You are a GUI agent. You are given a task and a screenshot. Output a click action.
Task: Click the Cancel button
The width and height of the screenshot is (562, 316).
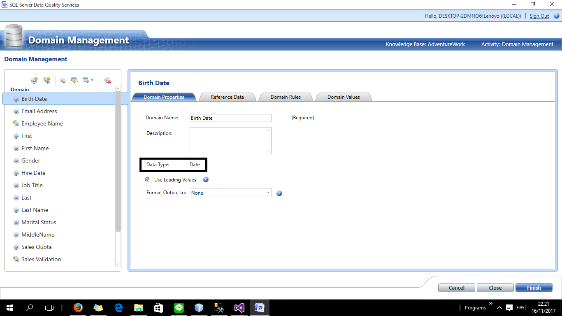457,288
